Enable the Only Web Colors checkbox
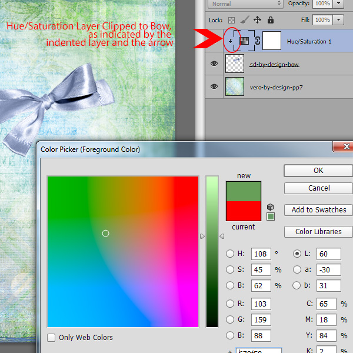353x353 pixels. pyautogui.click(x=51, y=338)
